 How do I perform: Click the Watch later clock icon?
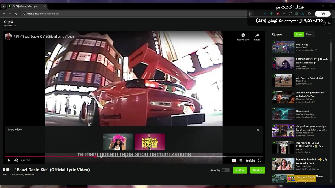click(243, 35)
